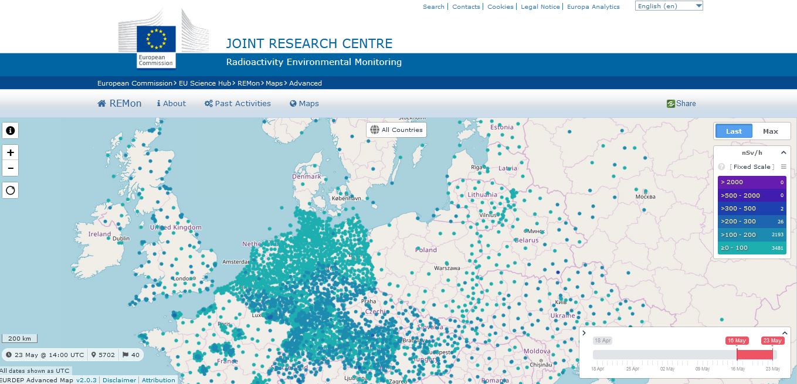Click the 09 May timeline tick label
This screenshot has width=797, height=384.
[x=702, y=369]
